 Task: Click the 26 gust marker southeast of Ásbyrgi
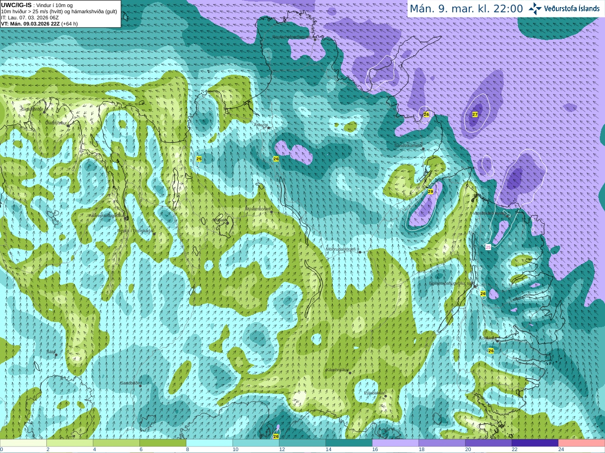coord(276,159)
